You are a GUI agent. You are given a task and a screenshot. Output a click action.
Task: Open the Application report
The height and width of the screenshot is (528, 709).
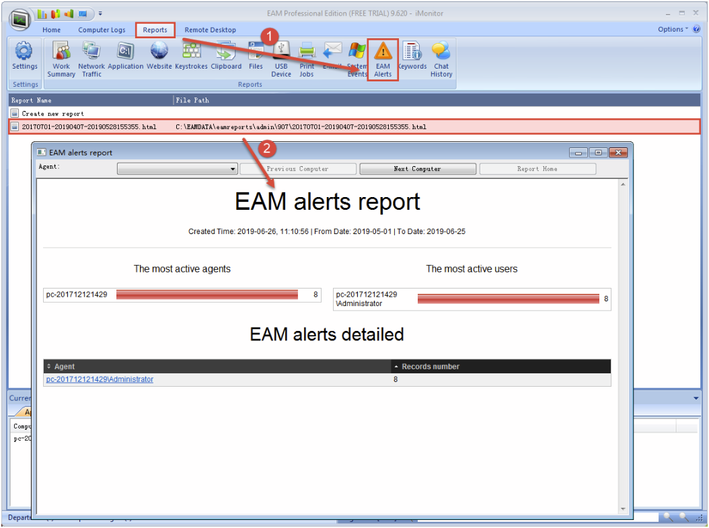pos(125,56)
